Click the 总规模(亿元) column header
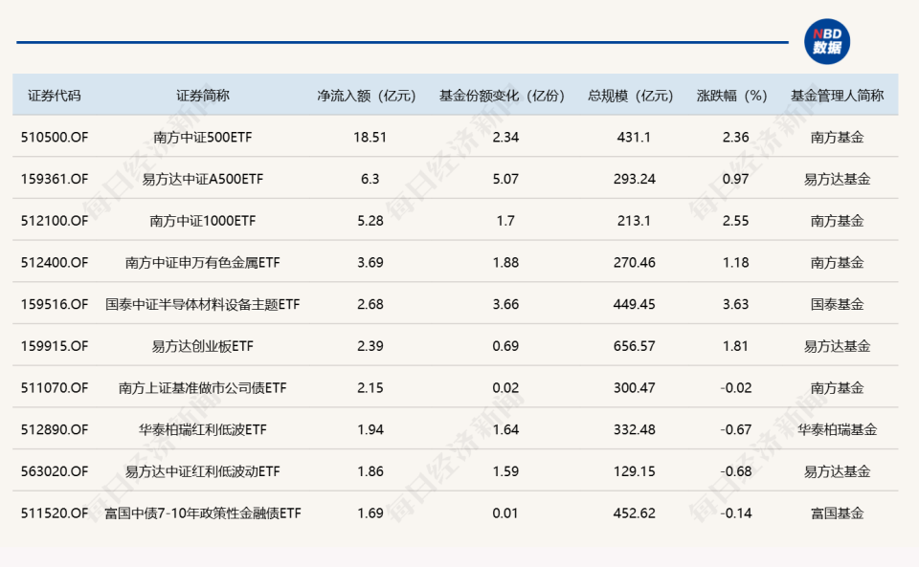 [631, 96]
